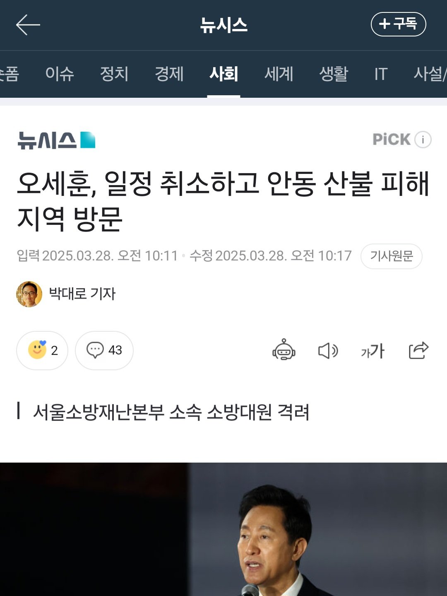View reporter 박대로 기자 profile
Image resolution: width=447 pixels, height=596 pixels.
click(x=66, y=294)
